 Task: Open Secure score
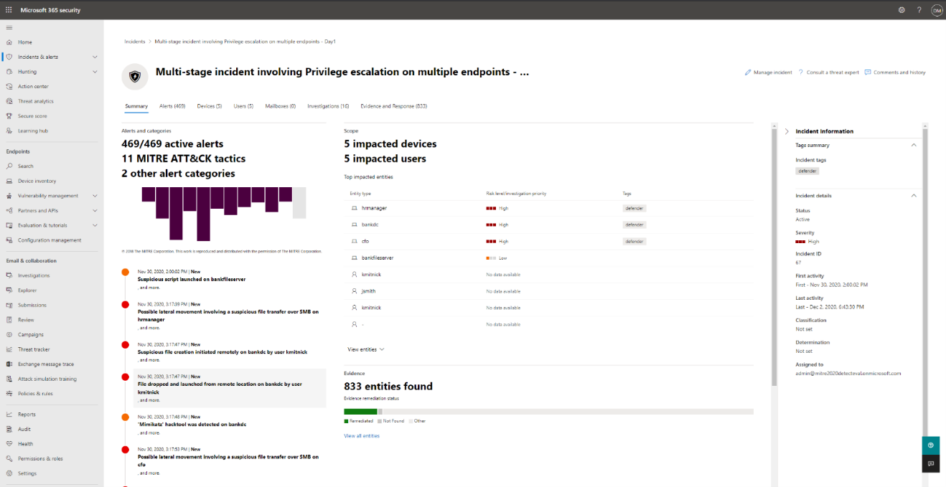point(33,115)
